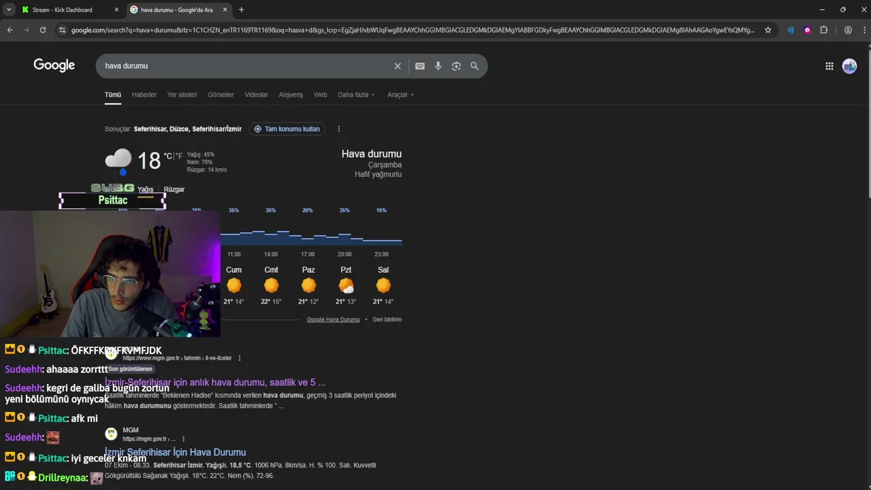The image size is (871, 490).
Task: Open Chrome profile icon in toolbar
Action: (x=848, y=30)
